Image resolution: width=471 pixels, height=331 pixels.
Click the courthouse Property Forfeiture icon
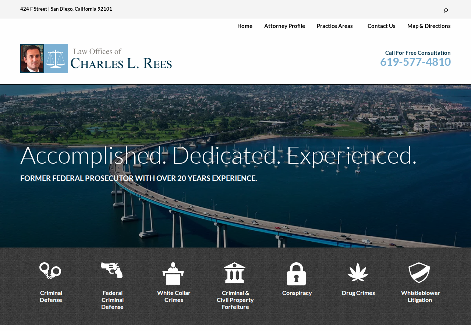pyautogui.click(x=235, y=273)
